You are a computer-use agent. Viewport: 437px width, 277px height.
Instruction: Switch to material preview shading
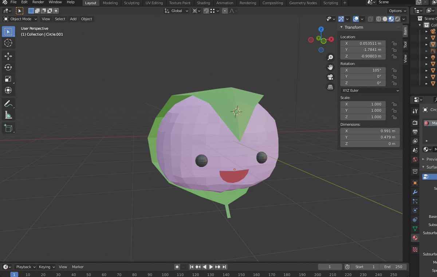[x=391, y=19]
